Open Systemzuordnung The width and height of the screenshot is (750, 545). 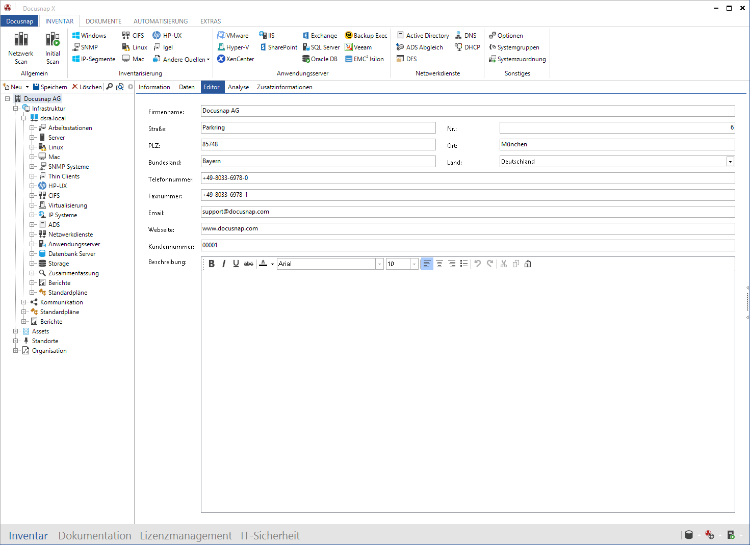tap(517, 59)
